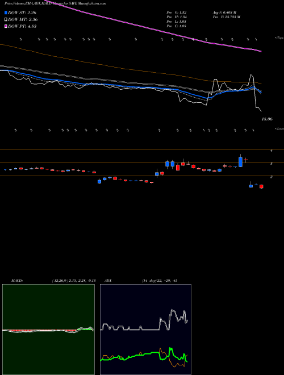Click the tall blue candlestick near level 4

pyautogui.click(x=240, y=162)
